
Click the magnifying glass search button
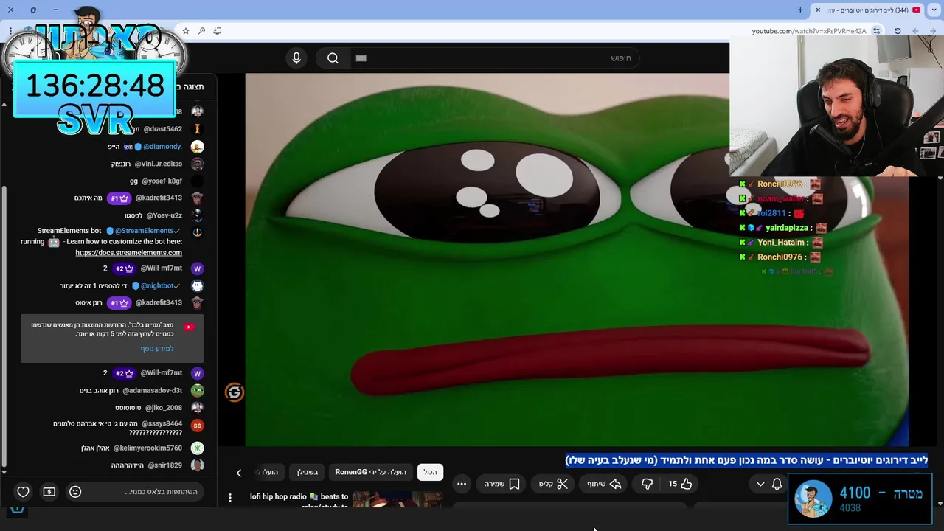(x=333, y=58)
